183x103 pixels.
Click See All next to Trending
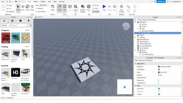click(27, 46)
